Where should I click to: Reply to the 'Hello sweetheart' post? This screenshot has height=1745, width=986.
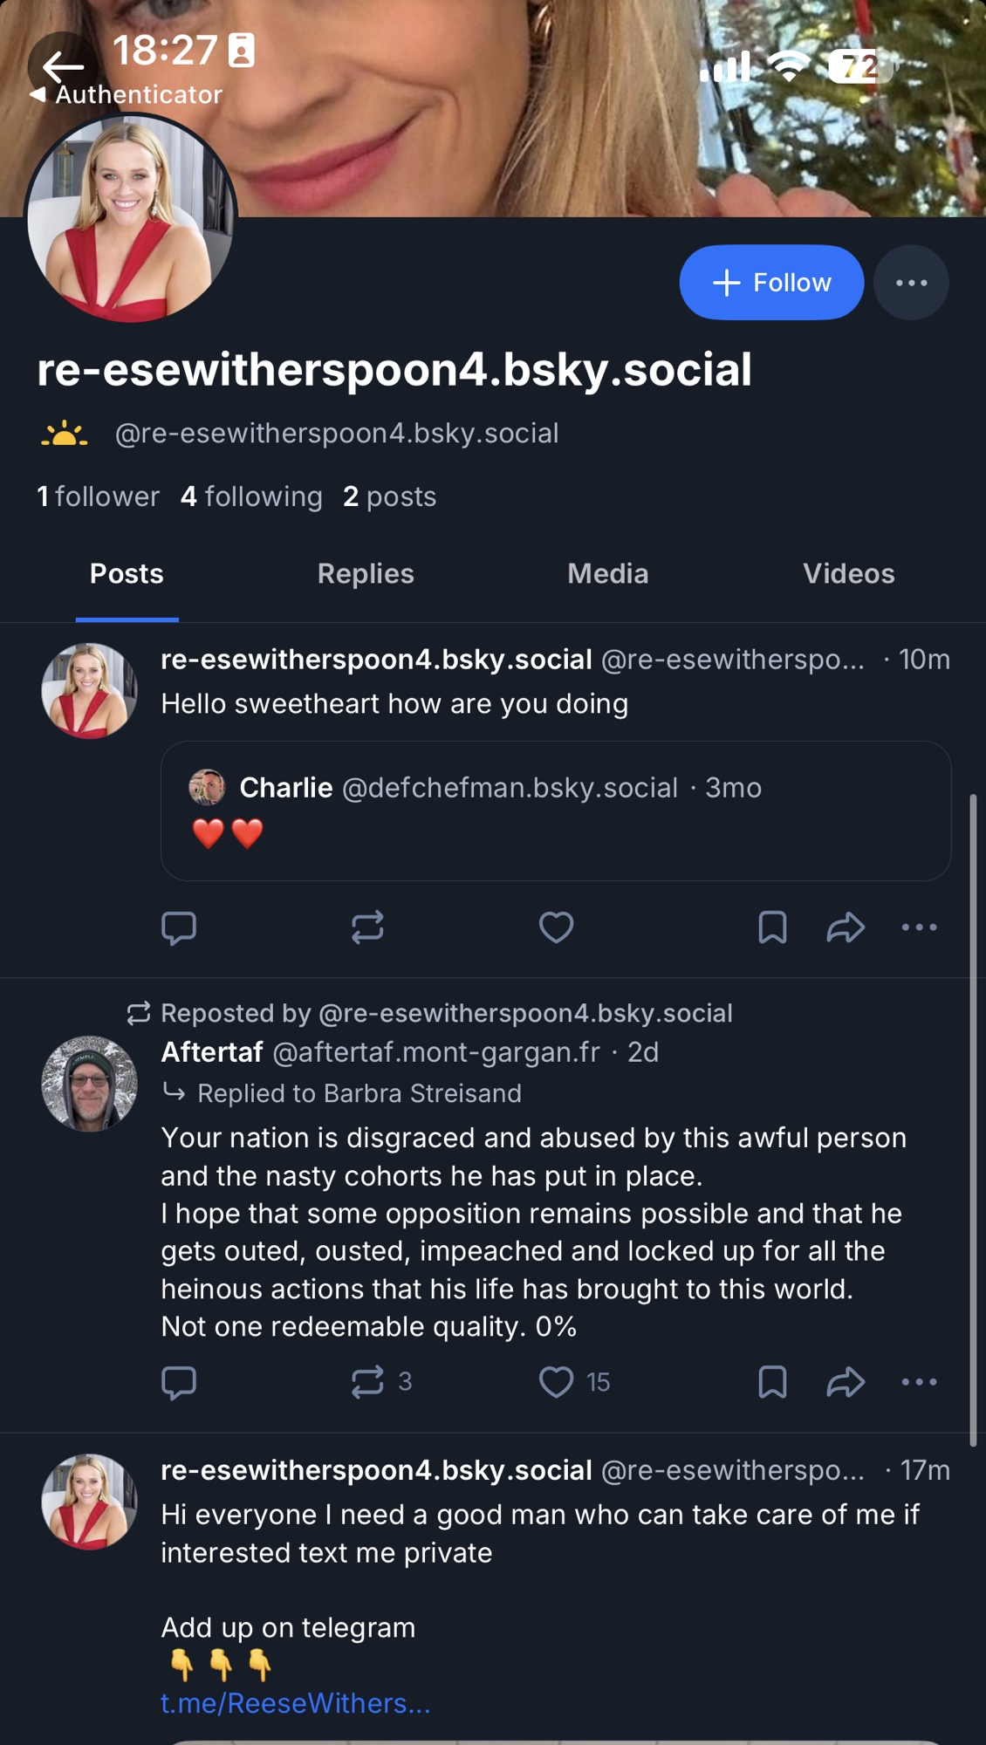(x=179, y=927)
